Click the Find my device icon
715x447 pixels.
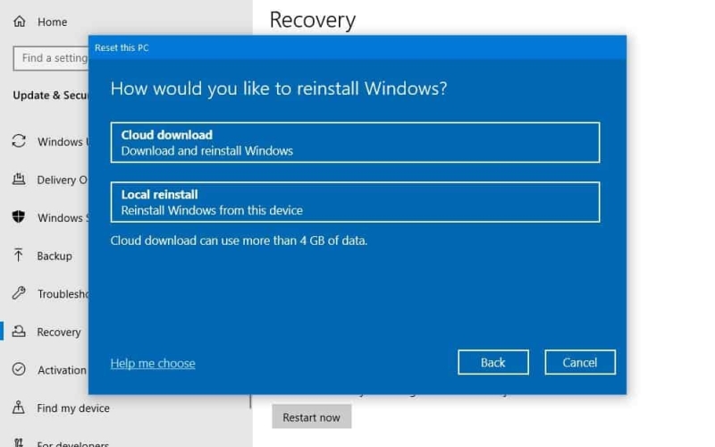coord(19,407)
